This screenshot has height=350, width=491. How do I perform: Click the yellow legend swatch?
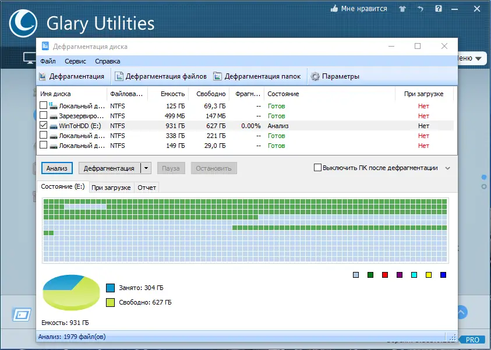429,275
